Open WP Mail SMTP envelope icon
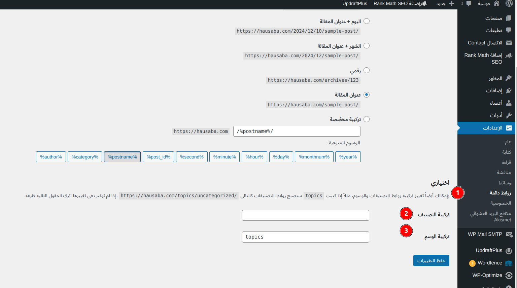The height and width of the screenshot is (288, 517). coord(509,235)
